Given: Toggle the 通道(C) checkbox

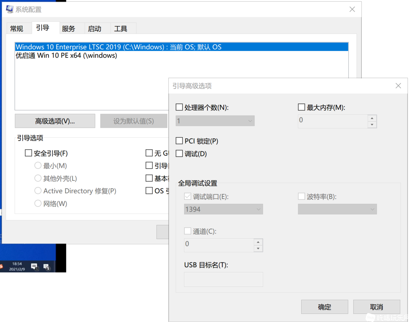Looking at the screenshot, I should click(187, 231).
